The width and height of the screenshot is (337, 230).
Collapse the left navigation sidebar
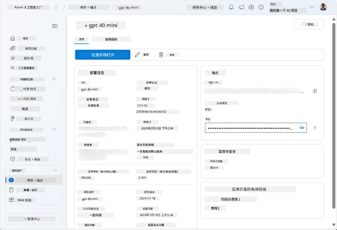tap(55, 26)
